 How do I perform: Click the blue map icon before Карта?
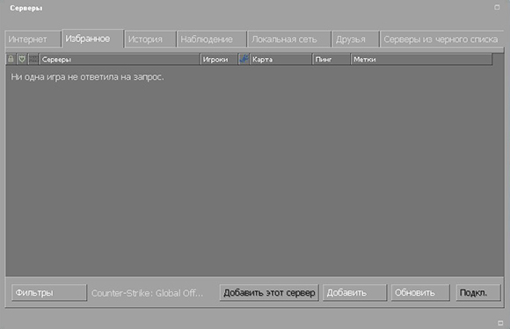(x=244, y=59)
